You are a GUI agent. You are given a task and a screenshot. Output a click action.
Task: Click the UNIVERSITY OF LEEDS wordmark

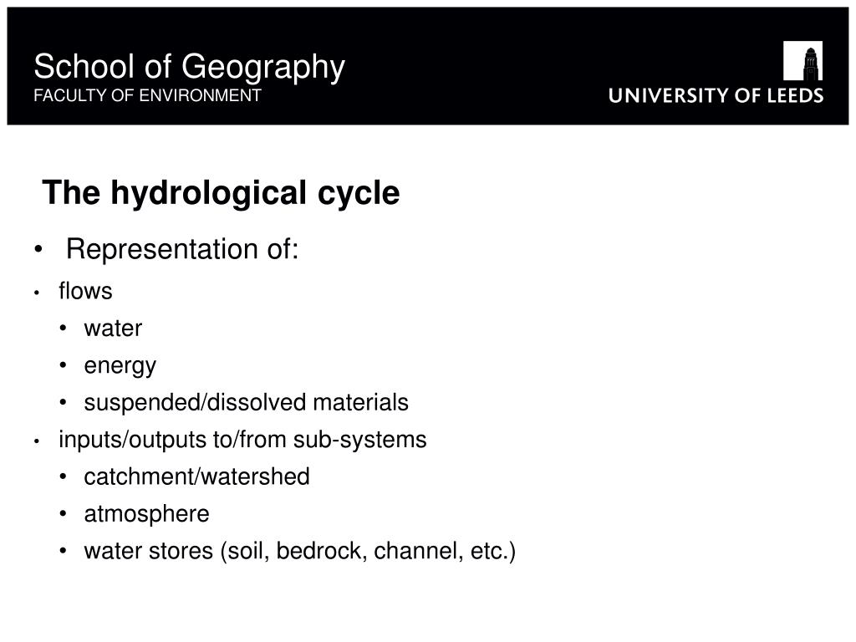pyautogui.click(x=716, y=95)
